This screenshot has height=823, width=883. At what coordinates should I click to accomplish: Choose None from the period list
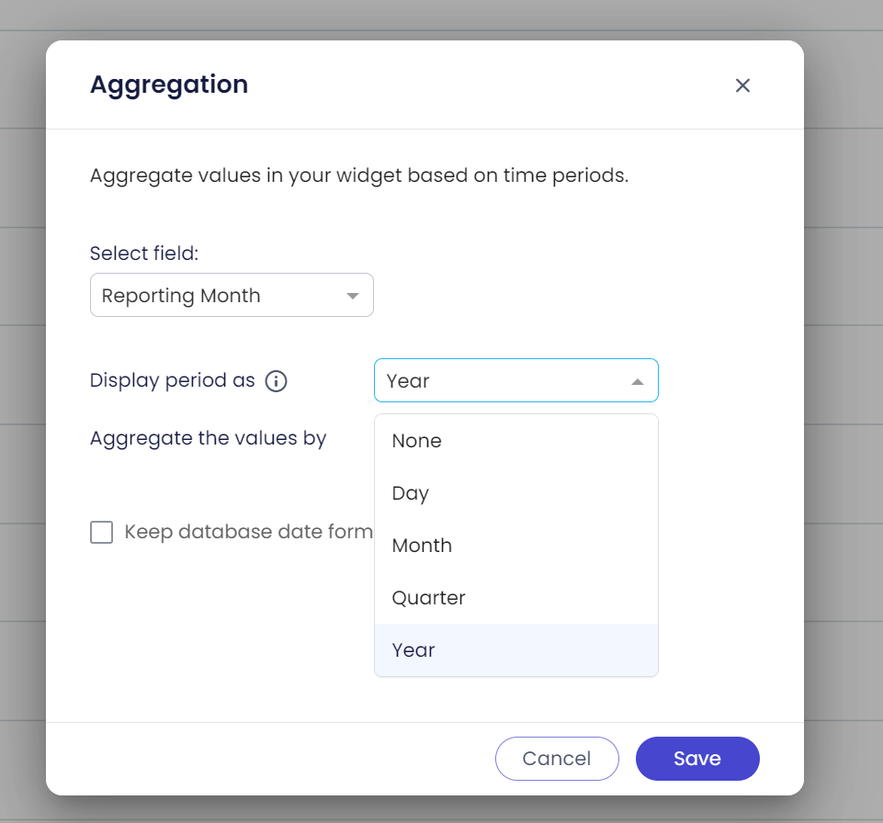click(417, 441)
